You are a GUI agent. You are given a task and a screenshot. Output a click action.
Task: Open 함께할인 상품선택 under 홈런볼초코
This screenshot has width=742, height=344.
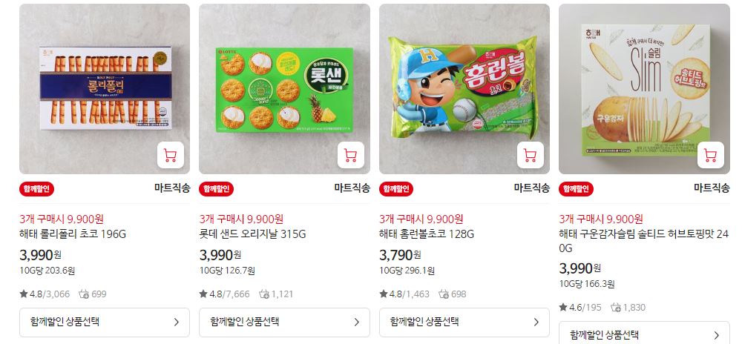pyautogui.click(x=464, y=322)
